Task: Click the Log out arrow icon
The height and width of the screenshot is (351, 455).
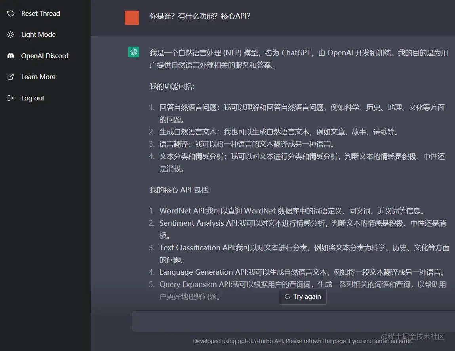Action: pyautogui.click(x=11, y=98)
